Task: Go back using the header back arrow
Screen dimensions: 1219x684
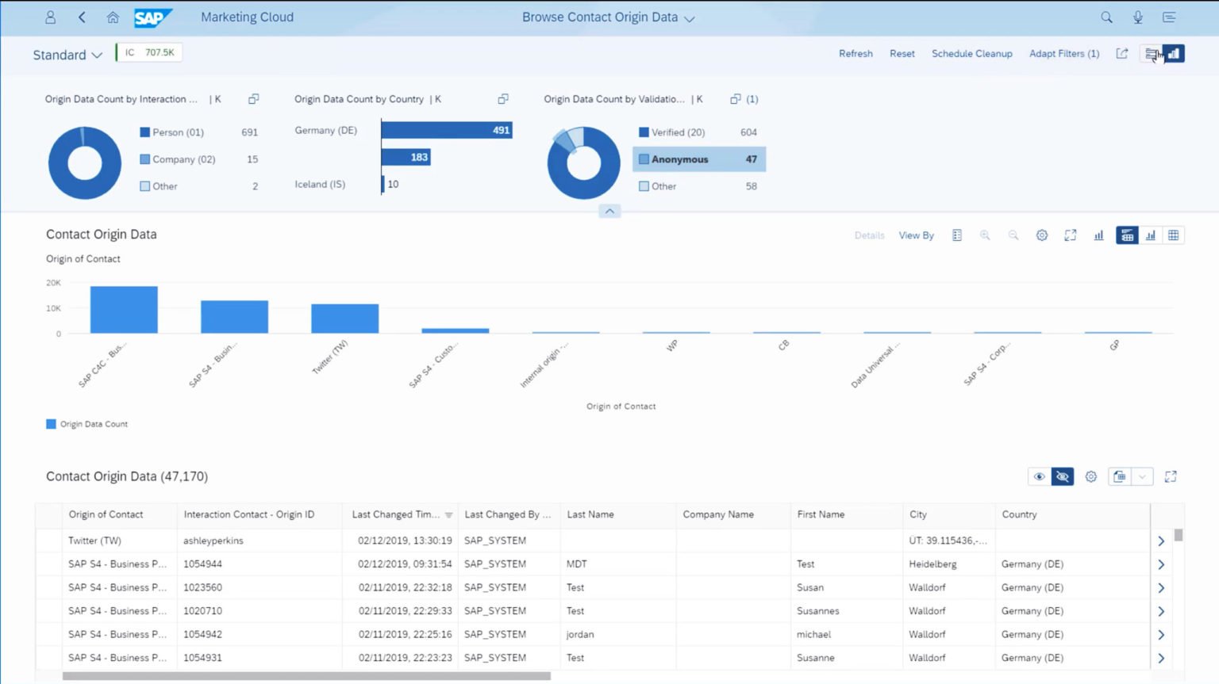Action: pos(82,17)
